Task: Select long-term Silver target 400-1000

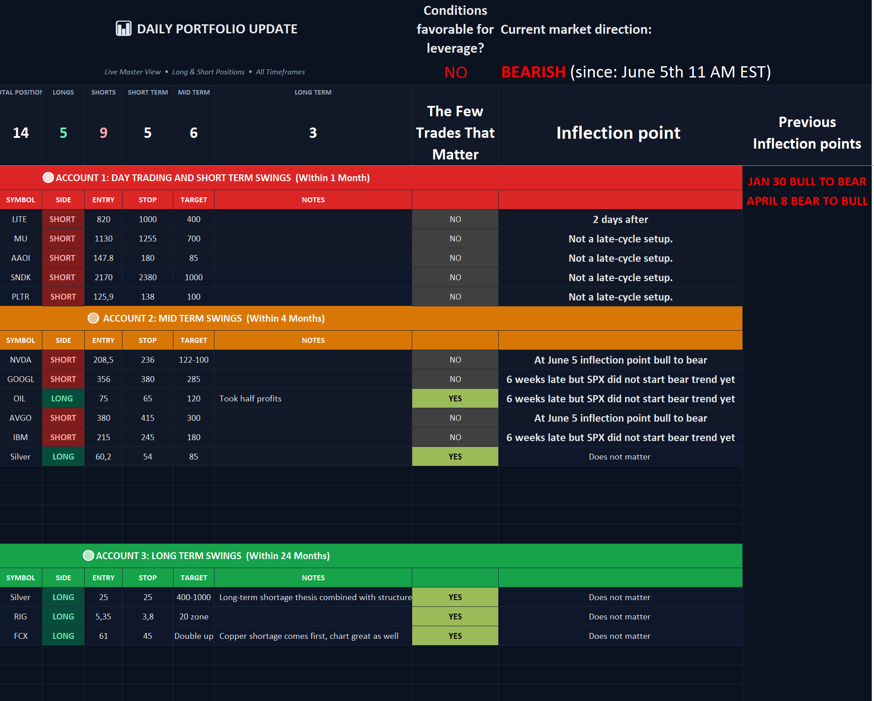Action: (x=194, y=597)
